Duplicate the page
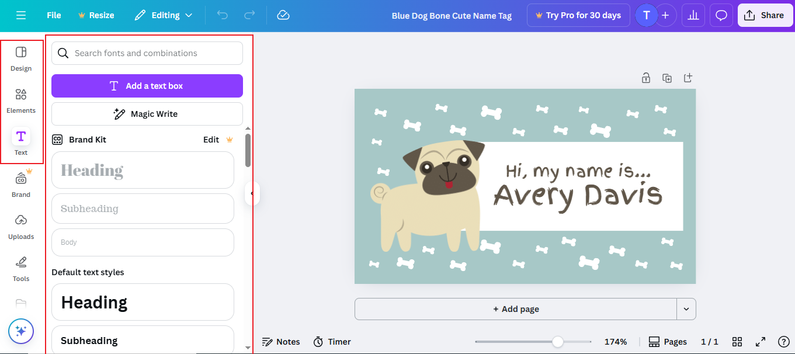 [667, 78]
